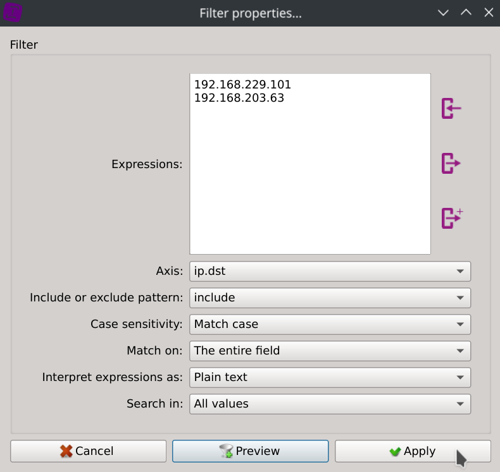Minimize the Filter properties window
500x472 pixels.
(443, 13)
